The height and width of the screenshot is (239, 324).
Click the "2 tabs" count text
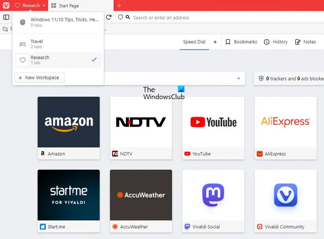[x=36, y=47]
